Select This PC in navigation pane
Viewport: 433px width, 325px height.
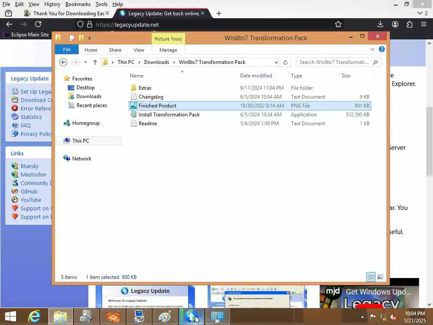pyautogui.click(x=80, y=140)
